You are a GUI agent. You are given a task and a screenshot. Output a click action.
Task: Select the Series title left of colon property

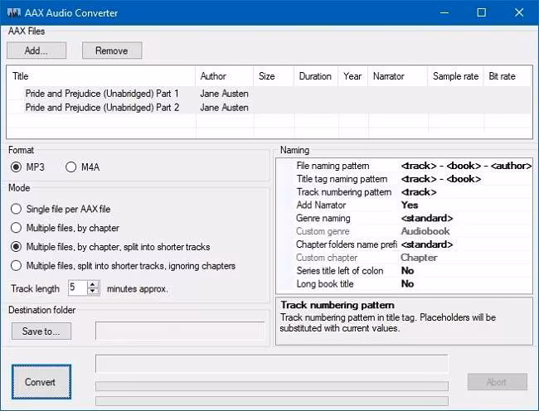point(340,271)
